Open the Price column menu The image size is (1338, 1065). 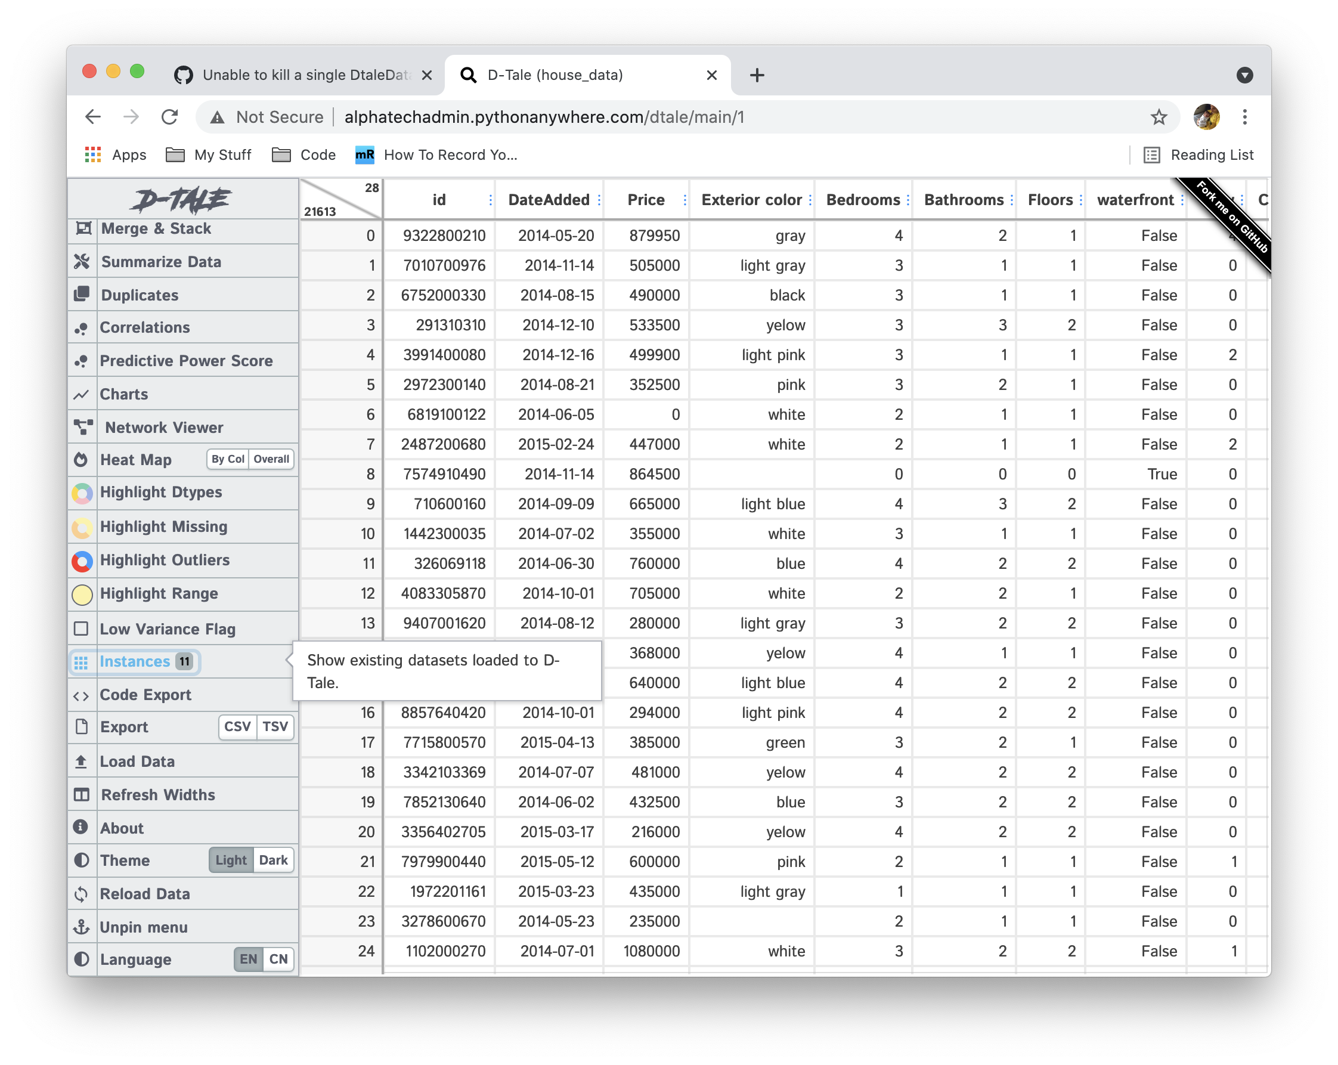point(685,200)
